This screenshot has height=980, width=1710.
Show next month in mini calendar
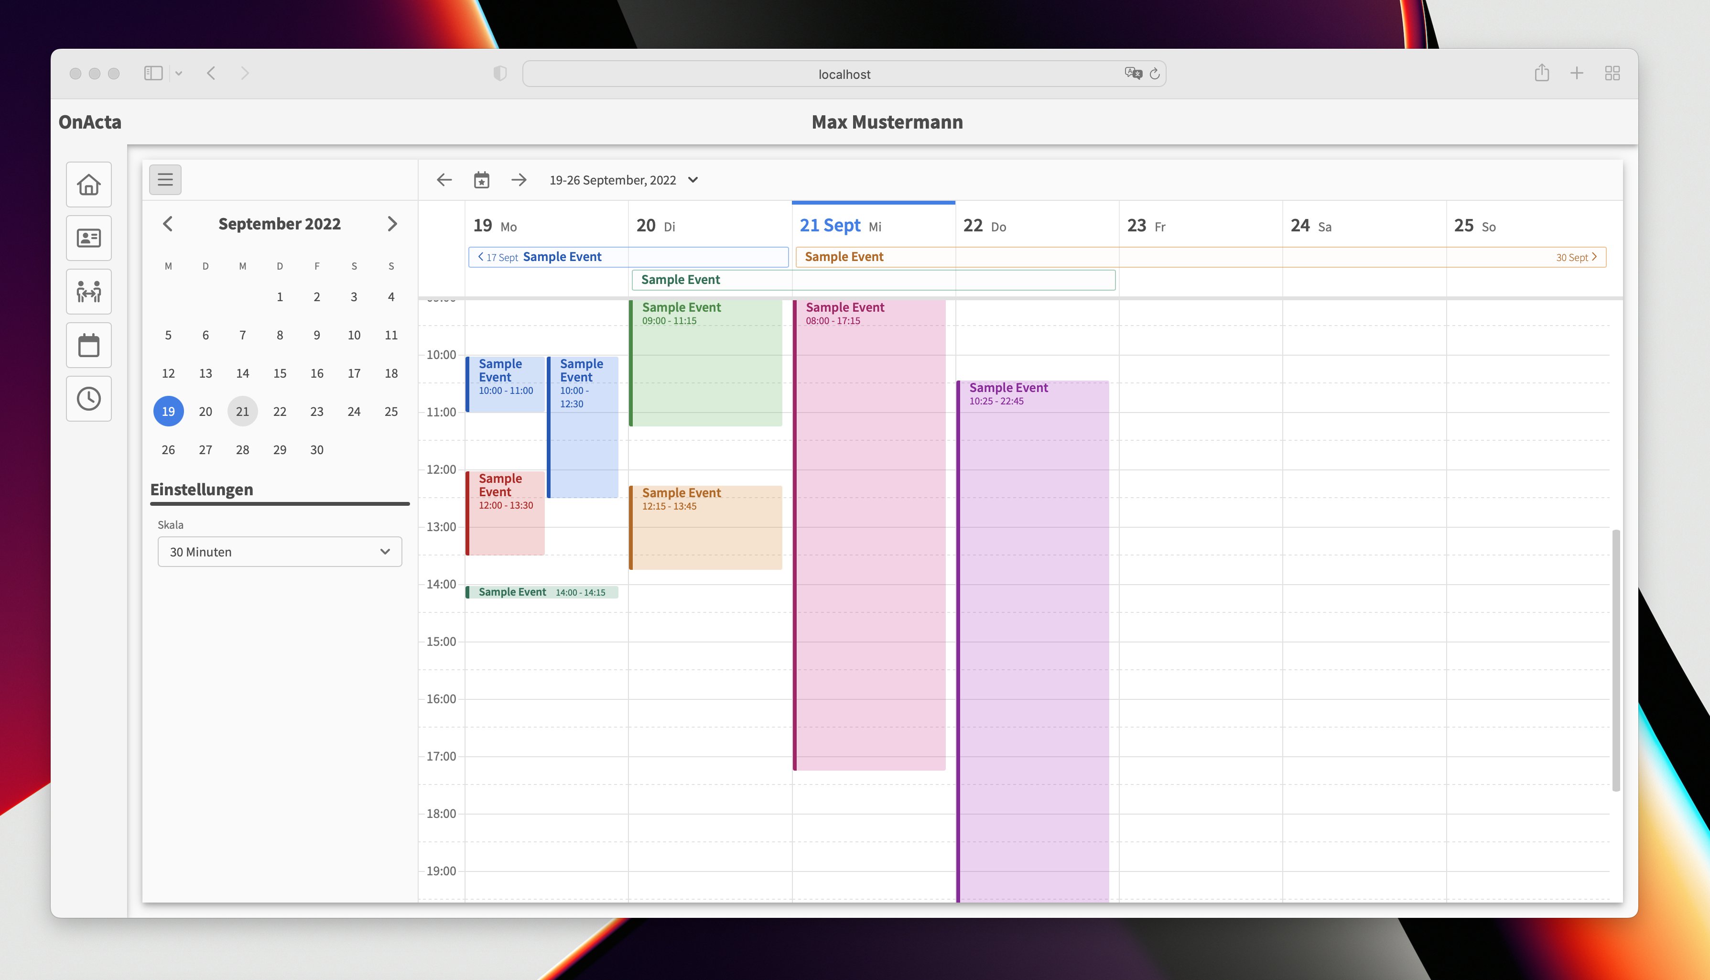(392, 224)
